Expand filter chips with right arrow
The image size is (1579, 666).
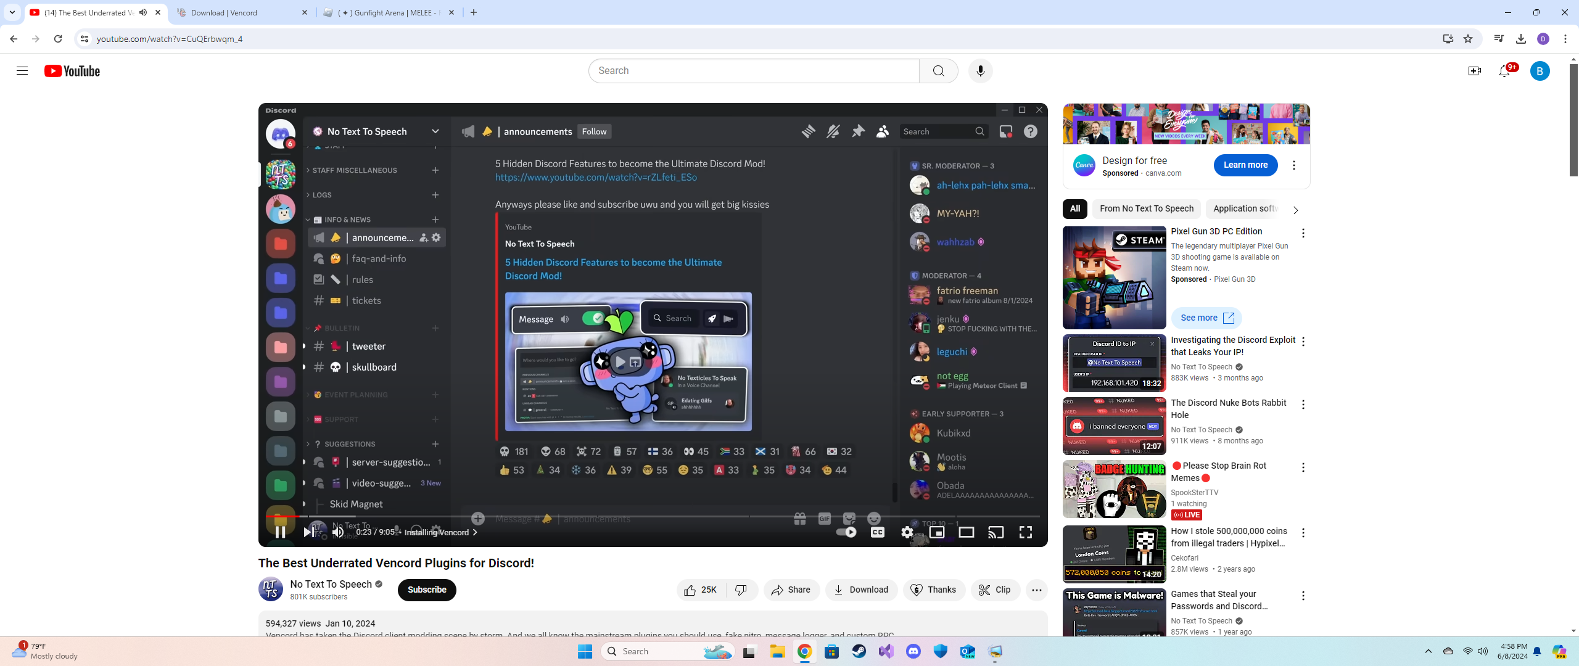point(1295,210)
